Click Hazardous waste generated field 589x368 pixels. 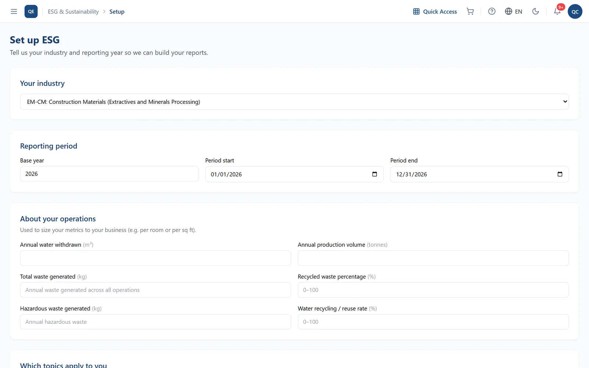(x=155, y=322)
